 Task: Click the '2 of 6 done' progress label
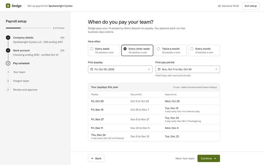click(59, 28)
